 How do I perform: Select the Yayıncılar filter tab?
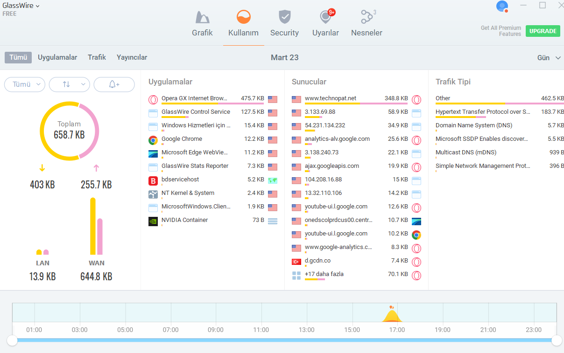click(x=132, y=57)
